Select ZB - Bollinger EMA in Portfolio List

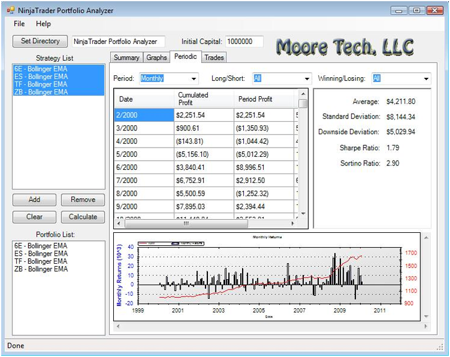(x=59, y=269)
